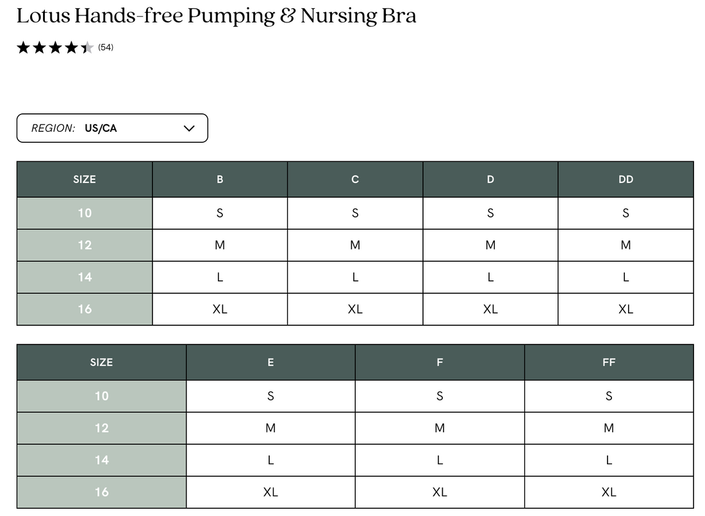Viewport: 705px width, 516px height.
Task: Select the M cell under column E
Action: click(x=270, y=428)
